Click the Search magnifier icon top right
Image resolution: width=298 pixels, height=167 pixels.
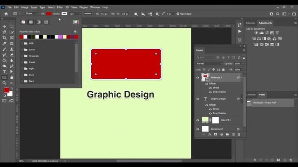click(278, 14)
